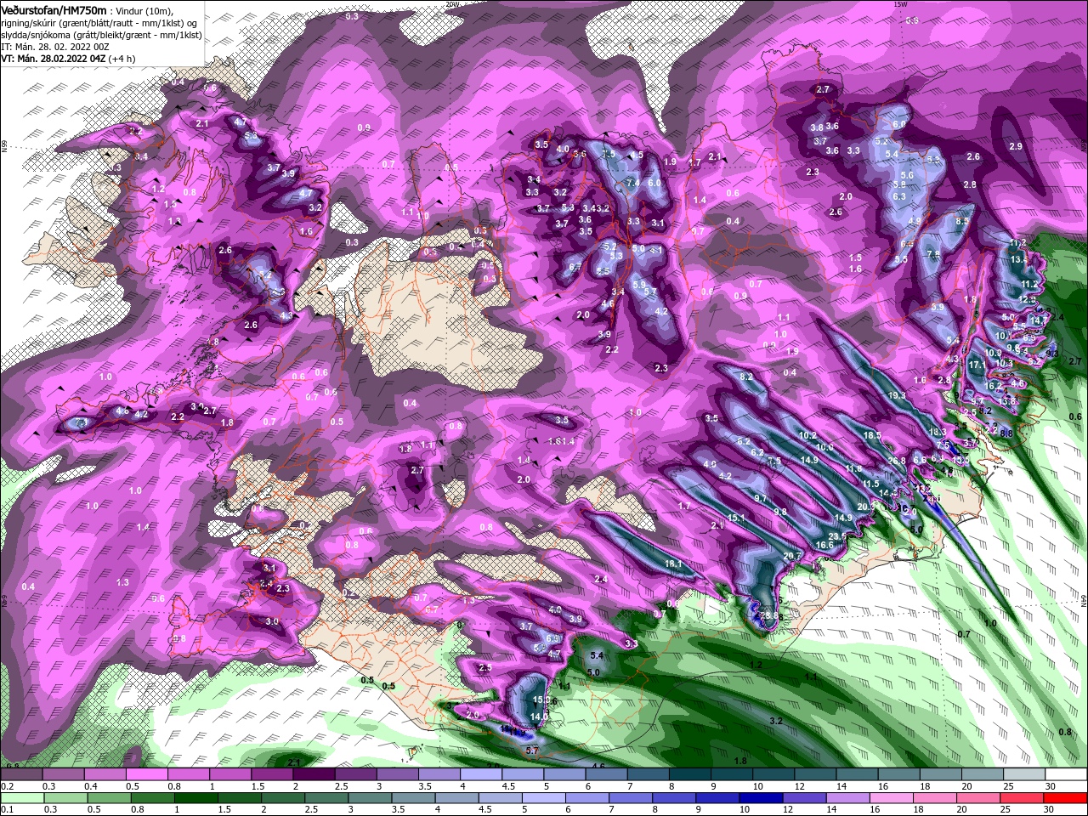Click the 19.3 precipitation value on map
The height and width of the screenshot is (816, 1088).
[896, 396]
